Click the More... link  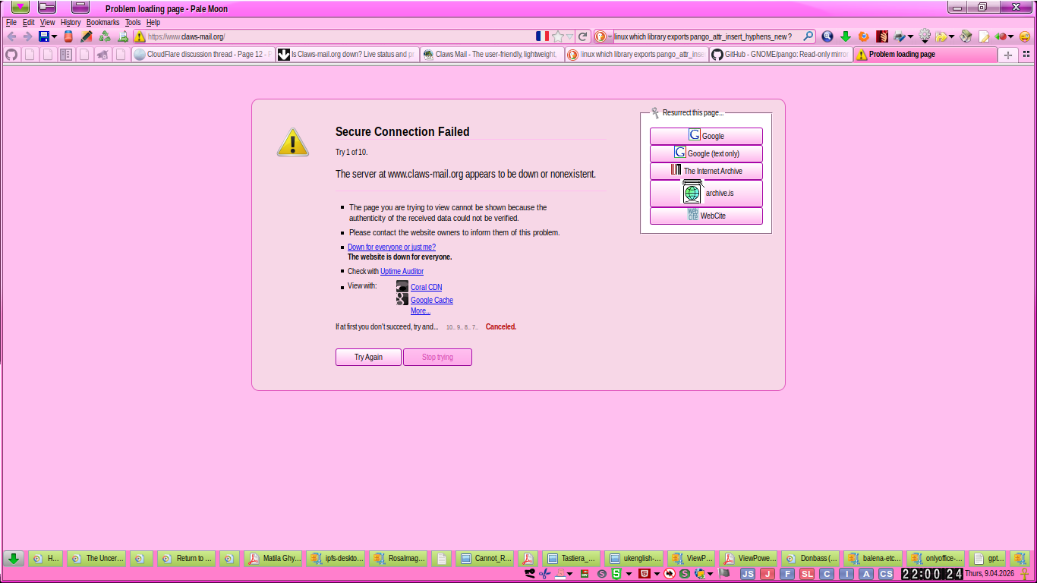click(x=421, y=310)
